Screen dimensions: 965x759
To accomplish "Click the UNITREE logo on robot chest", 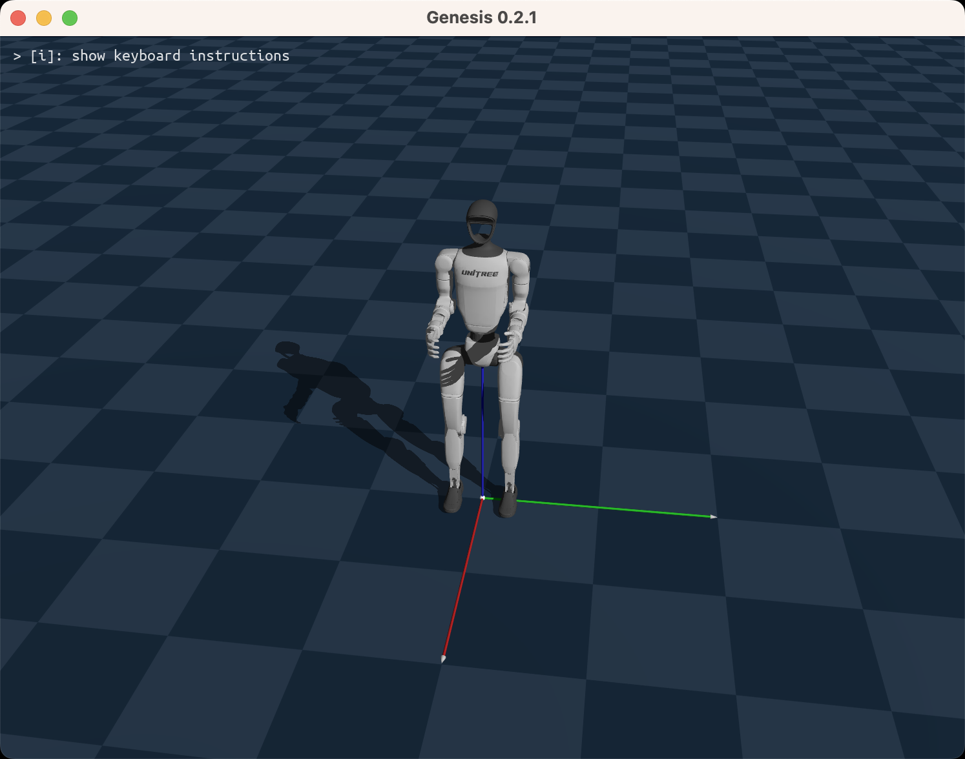I will [480, 274].
